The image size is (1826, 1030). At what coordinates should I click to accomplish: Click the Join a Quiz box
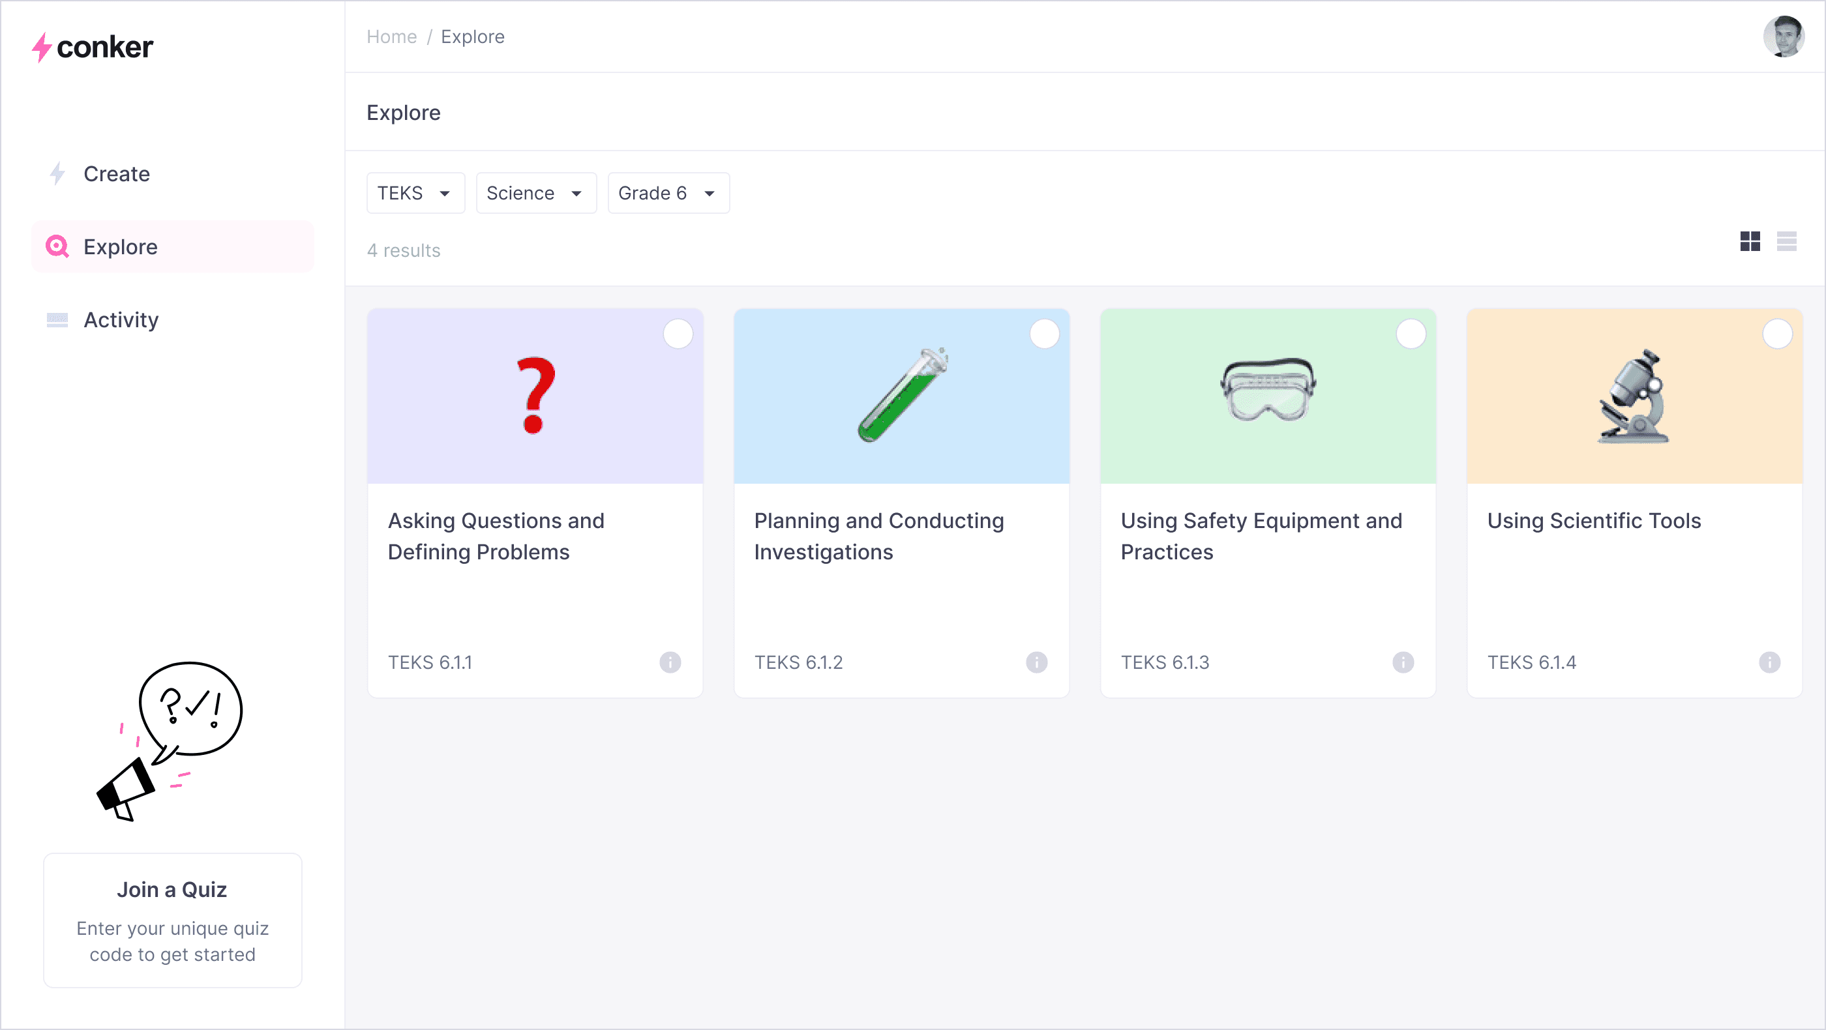pos(172,919)
